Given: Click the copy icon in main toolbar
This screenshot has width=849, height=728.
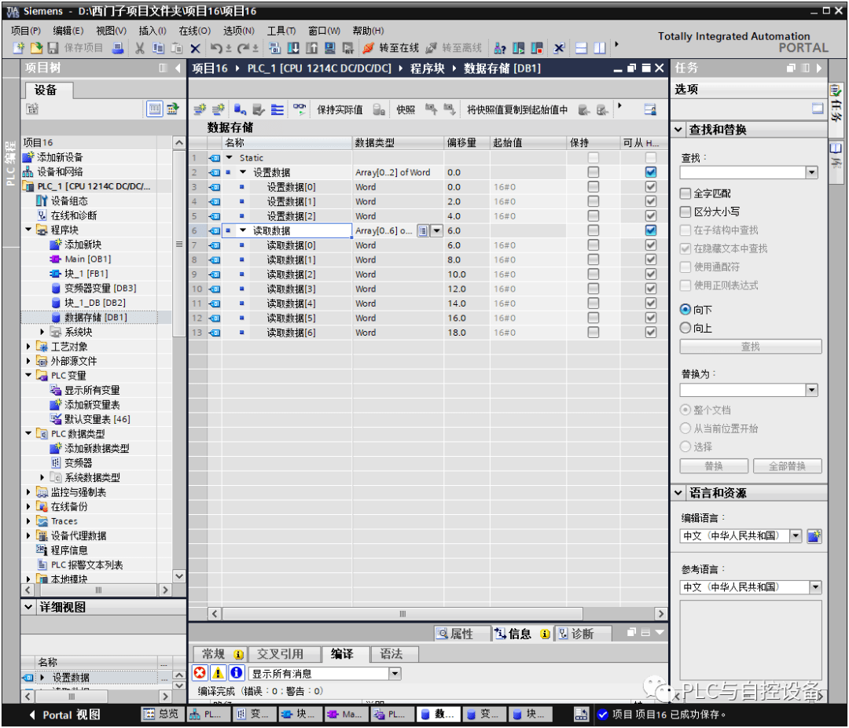Looking at the screenshot, I should pyautogui.click(x=158, y=48).
